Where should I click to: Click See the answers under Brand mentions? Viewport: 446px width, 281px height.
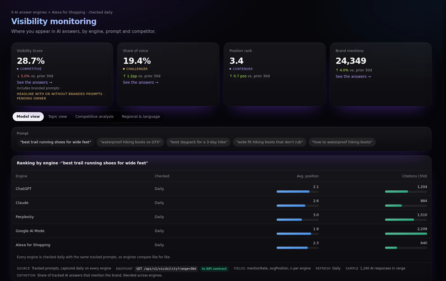[x=353, y=76]
